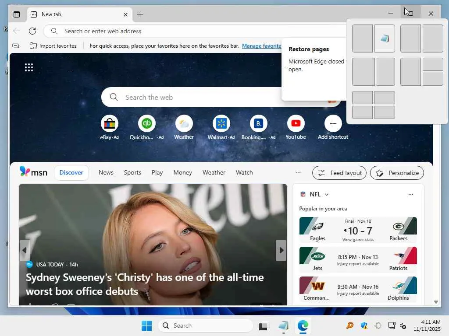This screenshot has height=336, width=449.
Task: Click the Personalize button
Action: [397, 173]
